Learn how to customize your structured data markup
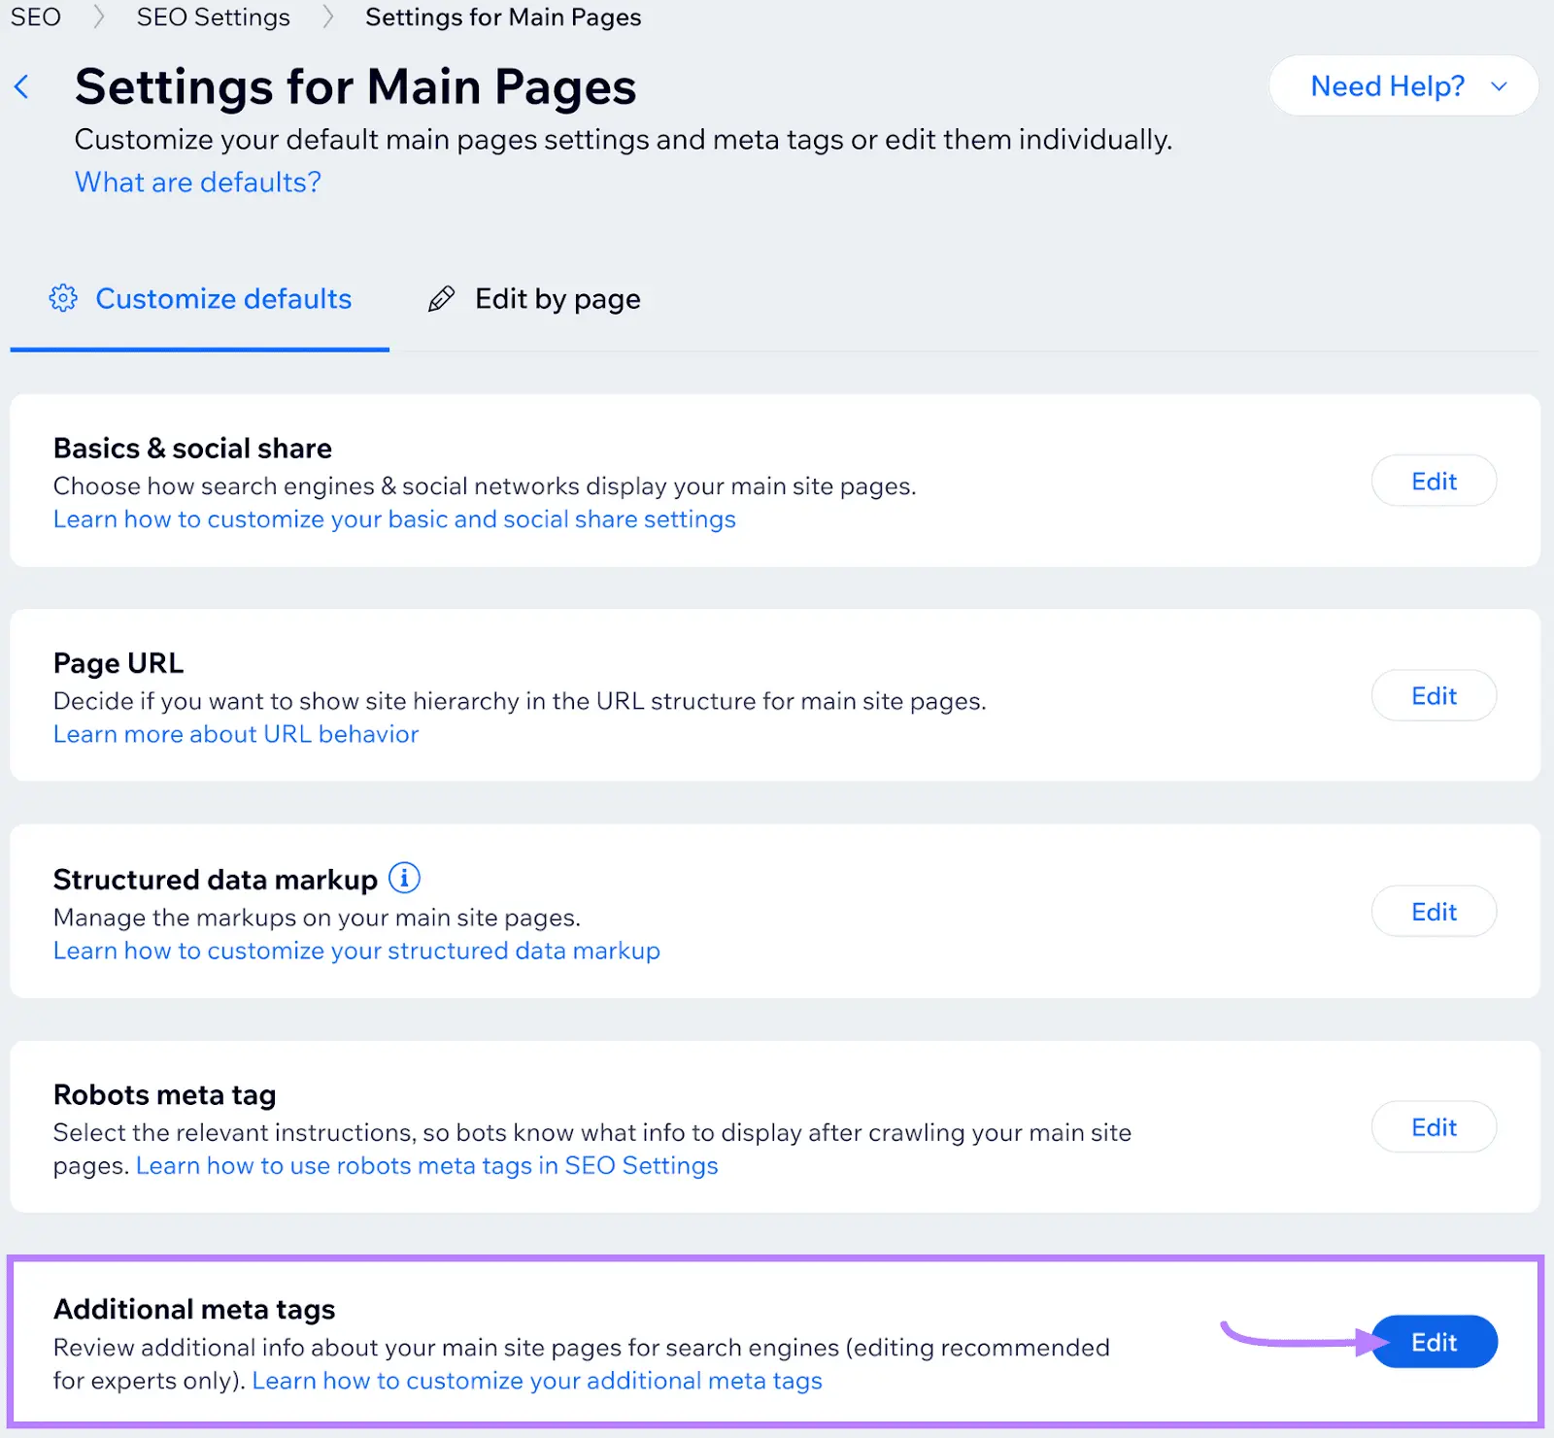The height and width of the screenshot is (1438, 1554). click(355, 951)
